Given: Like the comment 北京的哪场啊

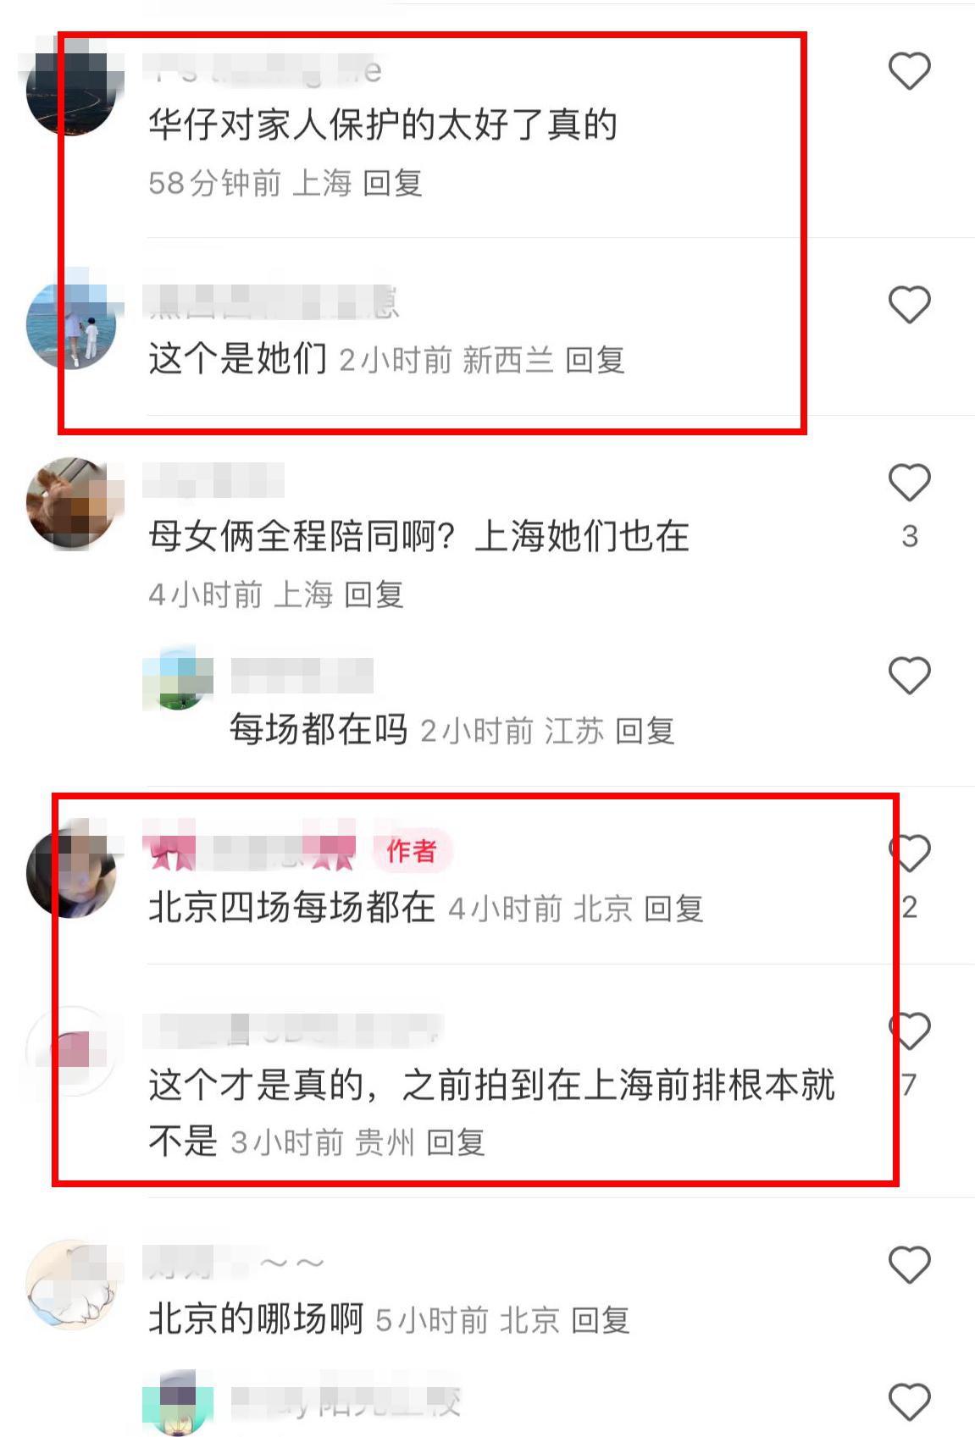Looking at the screenshot, I should tap(909, 1265).
